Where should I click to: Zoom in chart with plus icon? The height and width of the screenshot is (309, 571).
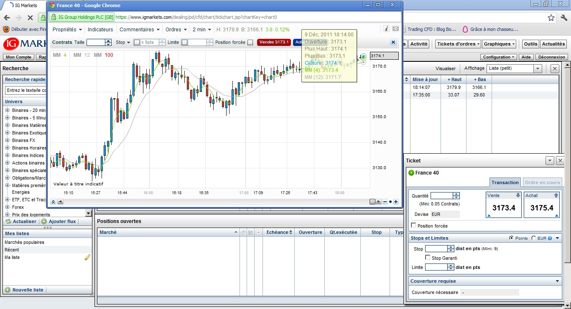[x=396, y=202]
